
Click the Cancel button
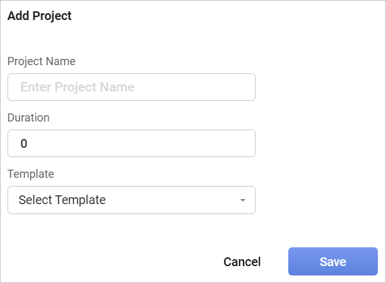coord(242,262)
